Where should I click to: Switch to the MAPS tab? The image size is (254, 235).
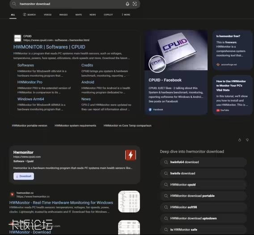click(79, 15)
